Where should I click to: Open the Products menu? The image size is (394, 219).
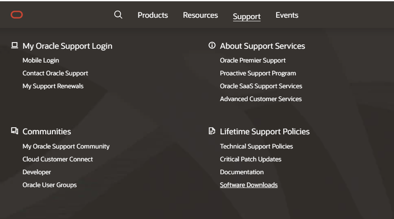[153, 15]
